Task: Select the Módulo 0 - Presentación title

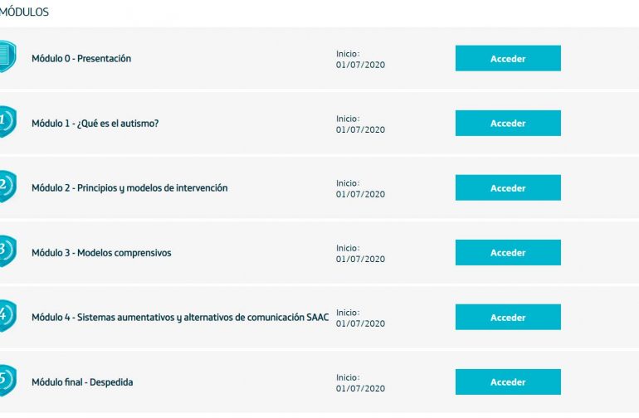Action: [x=81, y=59]
